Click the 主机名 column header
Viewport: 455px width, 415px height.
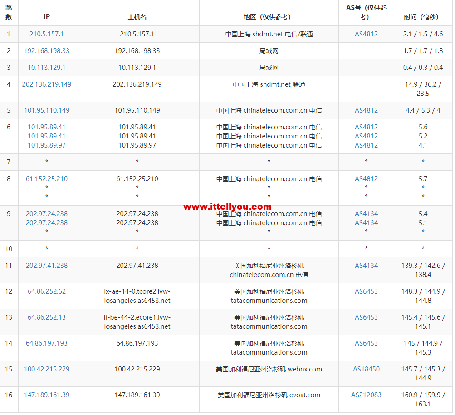(x=137, y=17)
